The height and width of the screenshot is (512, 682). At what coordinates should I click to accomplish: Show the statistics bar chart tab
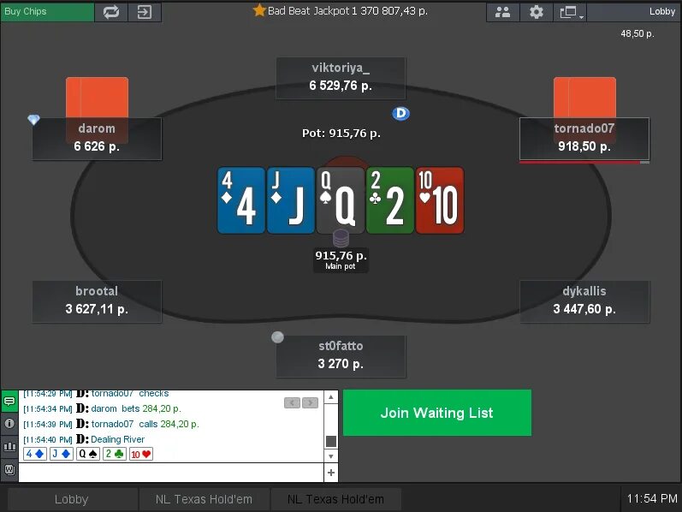tap(9, 447)
